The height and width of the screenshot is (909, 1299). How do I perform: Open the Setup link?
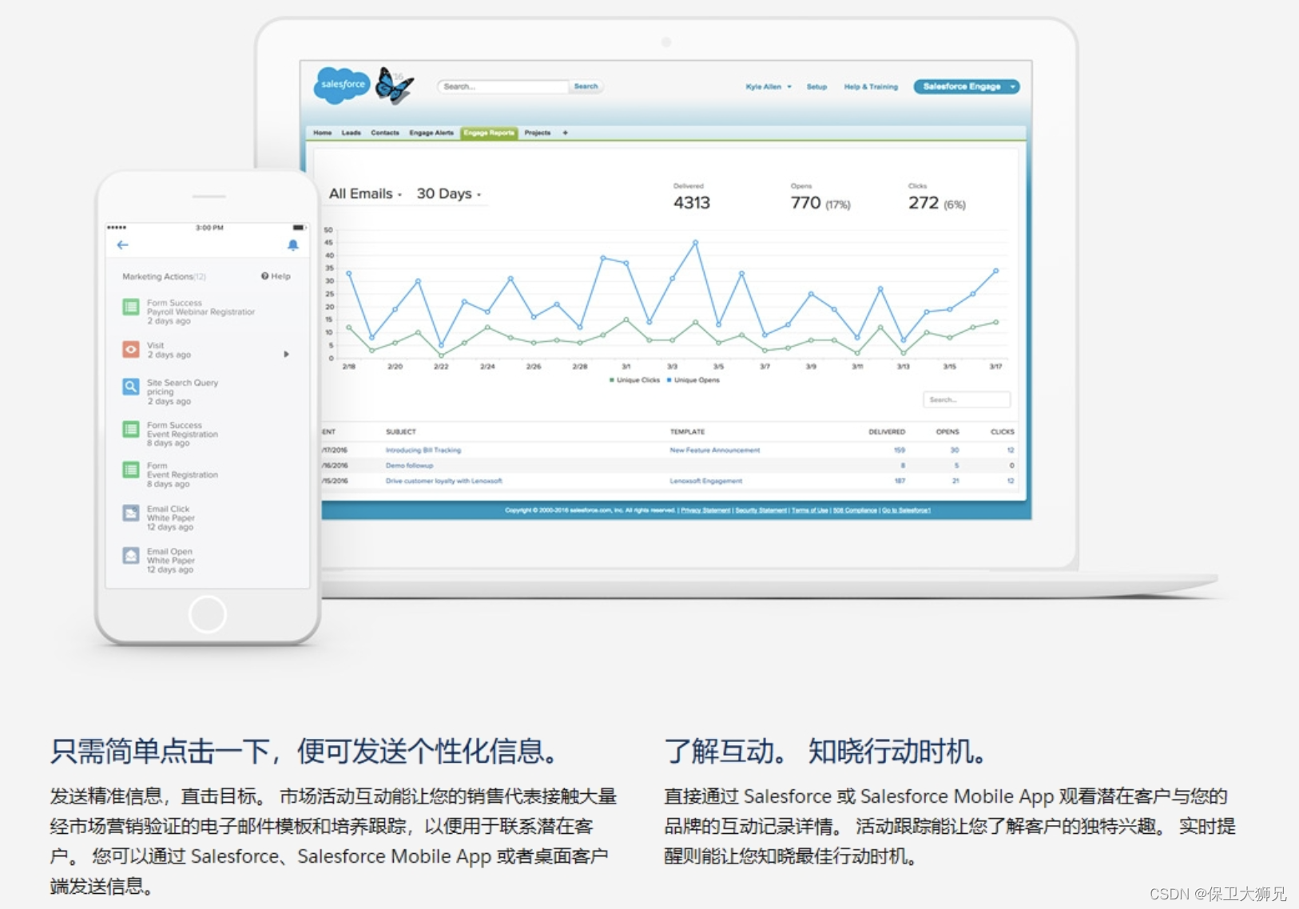point(816,86)
